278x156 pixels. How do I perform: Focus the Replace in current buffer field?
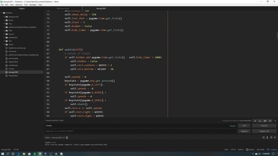point(141,131)
